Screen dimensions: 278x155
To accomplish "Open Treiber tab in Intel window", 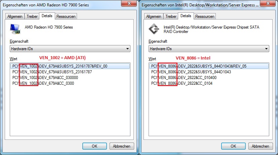I will pyautogui.click(x=171, y=16).
